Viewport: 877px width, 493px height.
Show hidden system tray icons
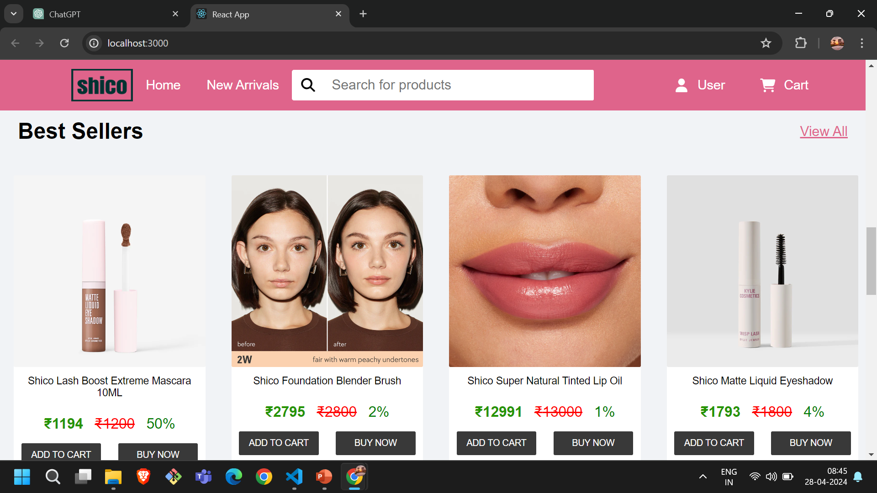(x=703, y=477)
